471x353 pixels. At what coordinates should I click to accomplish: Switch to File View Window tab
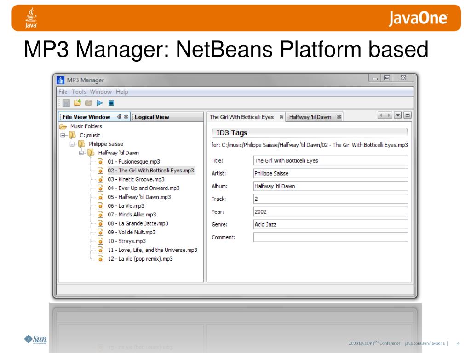point(86,117)
